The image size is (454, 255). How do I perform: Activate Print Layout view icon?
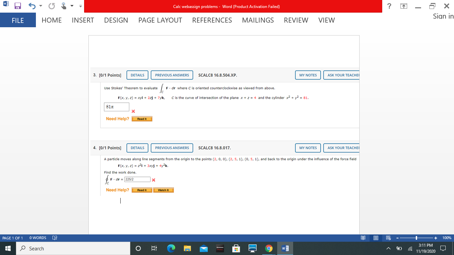pos(376,238)
